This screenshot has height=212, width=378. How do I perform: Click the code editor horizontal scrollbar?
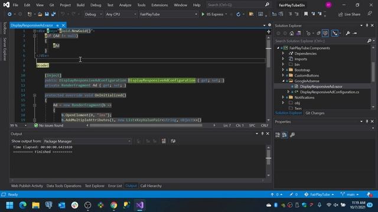[146, 125]
